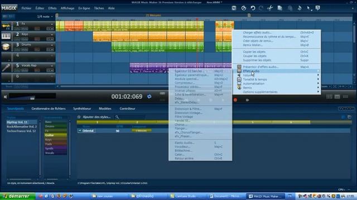Click the Drums track drum icon

(x=6, y=47)
